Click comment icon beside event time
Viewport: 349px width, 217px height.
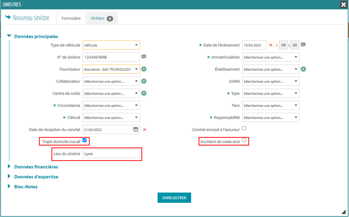pos(303,45)
